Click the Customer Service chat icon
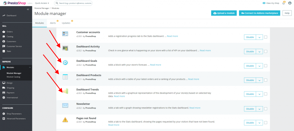Screen dimensions: 294x131 click(x=4, y=46)
